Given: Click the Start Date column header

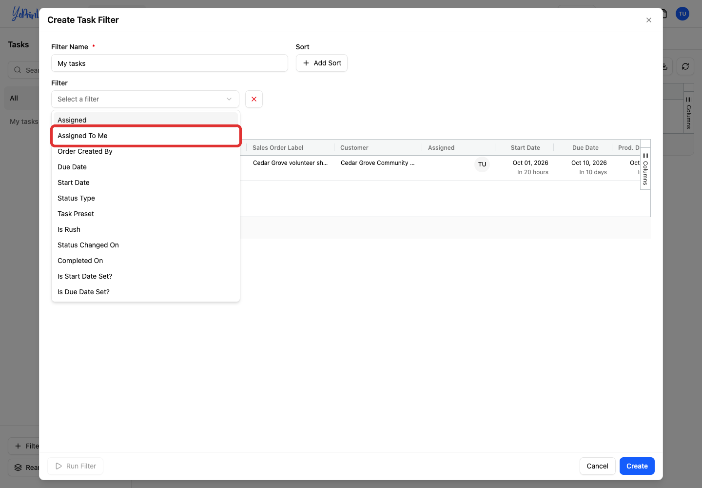Looking at the screenshot, I should (x=526, y=148).
